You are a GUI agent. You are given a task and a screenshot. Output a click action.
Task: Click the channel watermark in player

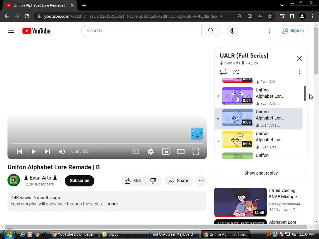coord(197,134)
